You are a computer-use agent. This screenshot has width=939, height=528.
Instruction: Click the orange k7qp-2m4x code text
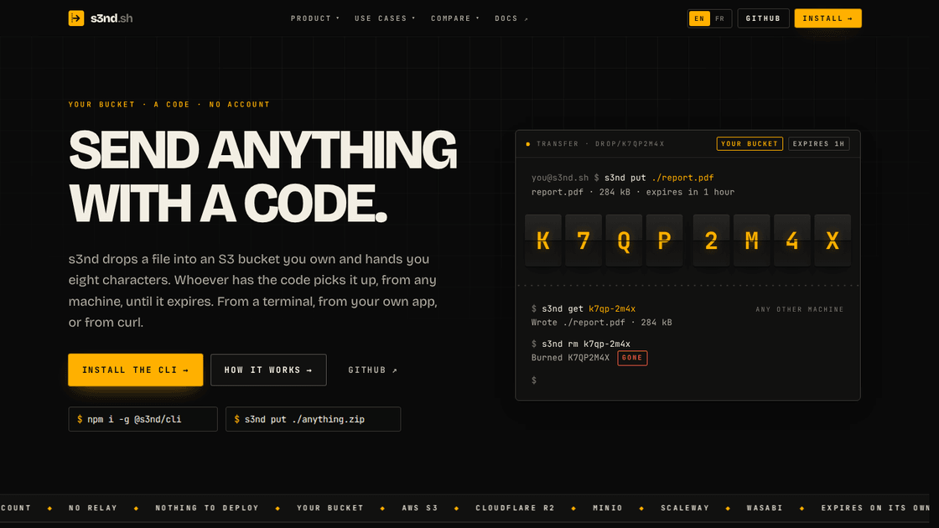click(612, 309)
